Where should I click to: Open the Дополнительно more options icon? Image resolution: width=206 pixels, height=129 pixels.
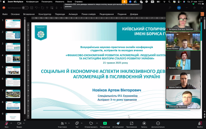[x=158, y=123]
